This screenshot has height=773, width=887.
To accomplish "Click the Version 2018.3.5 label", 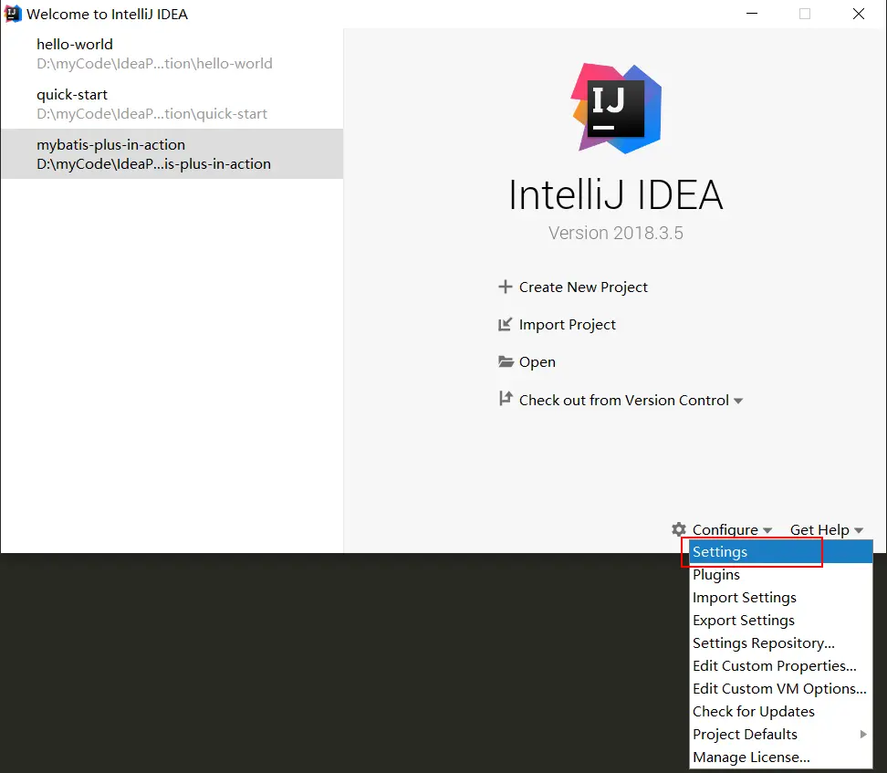I will (615, 233).
